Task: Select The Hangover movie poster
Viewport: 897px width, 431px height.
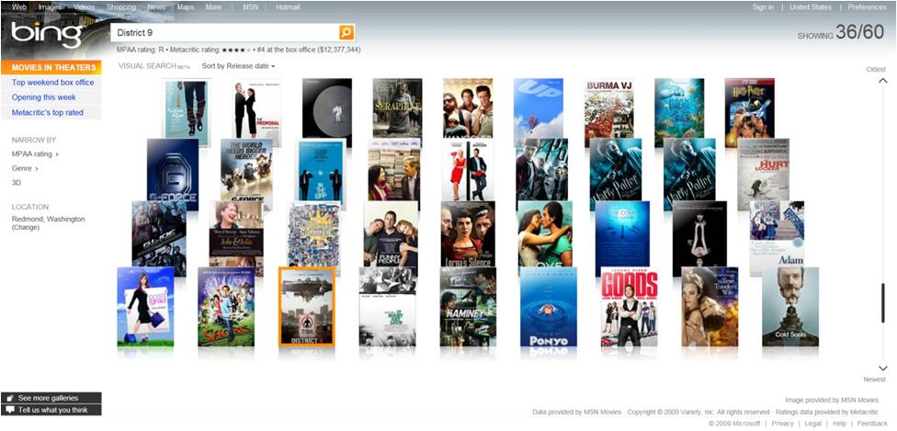Action: (468, 108)
